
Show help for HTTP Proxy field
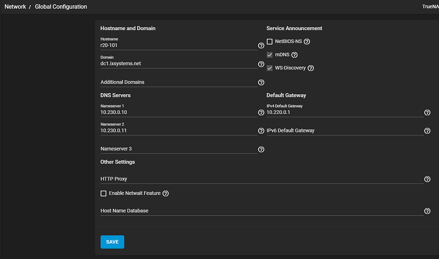point(427,179)
